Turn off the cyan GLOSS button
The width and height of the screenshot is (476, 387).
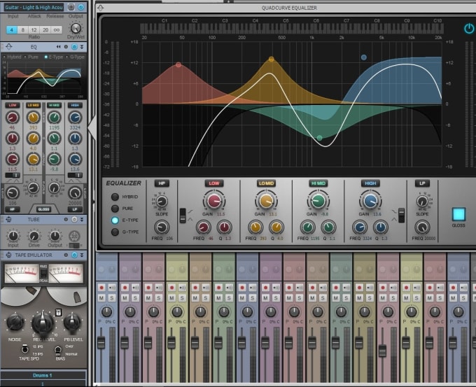point(458,214)
